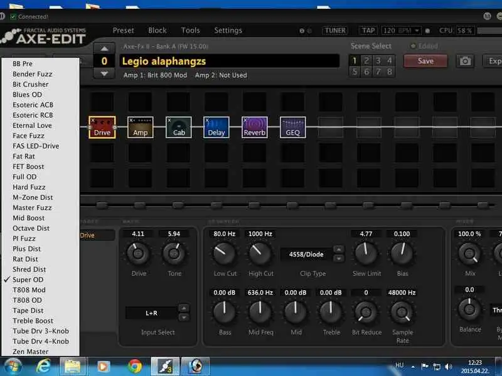Viewport: 502px width, 376px height.
Task: Open the 4558/Diode Clip Type selector
Action: click(306, 254)
